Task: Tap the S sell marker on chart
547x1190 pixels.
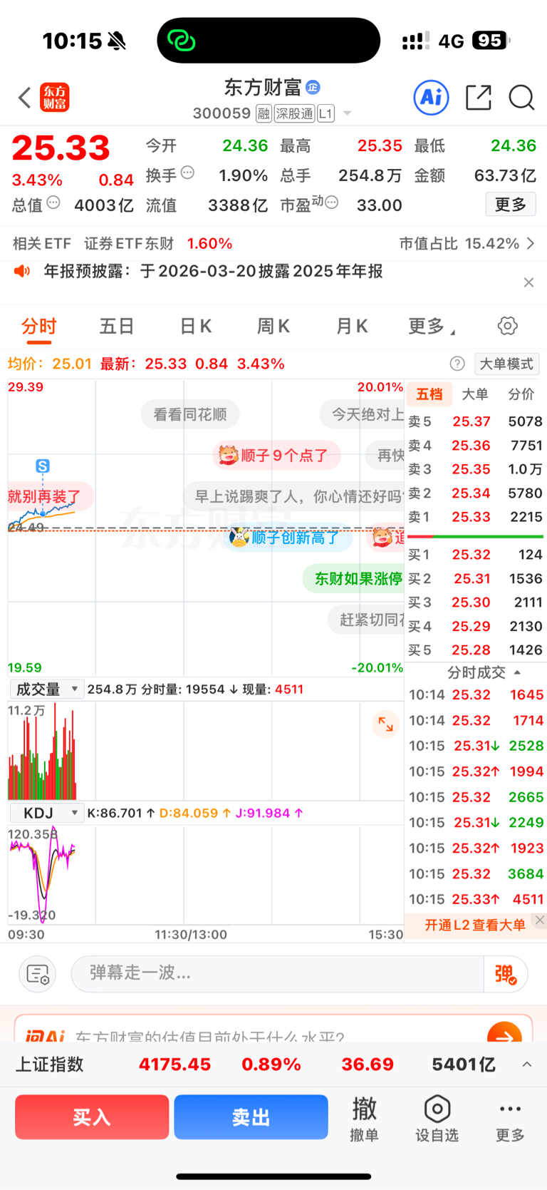Action: coord(43,466)
